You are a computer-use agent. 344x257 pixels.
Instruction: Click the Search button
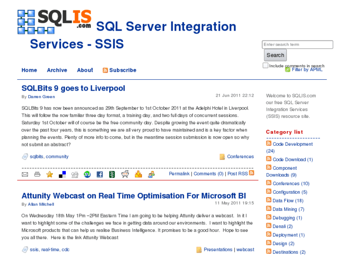275,55
